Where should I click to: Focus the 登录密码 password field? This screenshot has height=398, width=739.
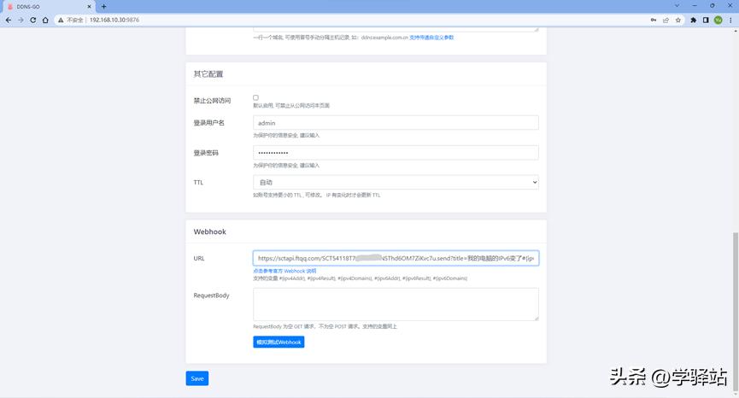click(x=396, y=153)
